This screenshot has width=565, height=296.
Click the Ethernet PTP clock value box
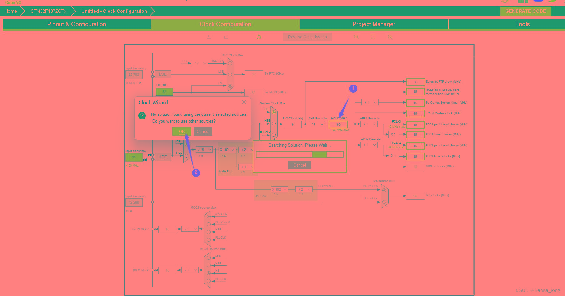click(x=415, y=82)
